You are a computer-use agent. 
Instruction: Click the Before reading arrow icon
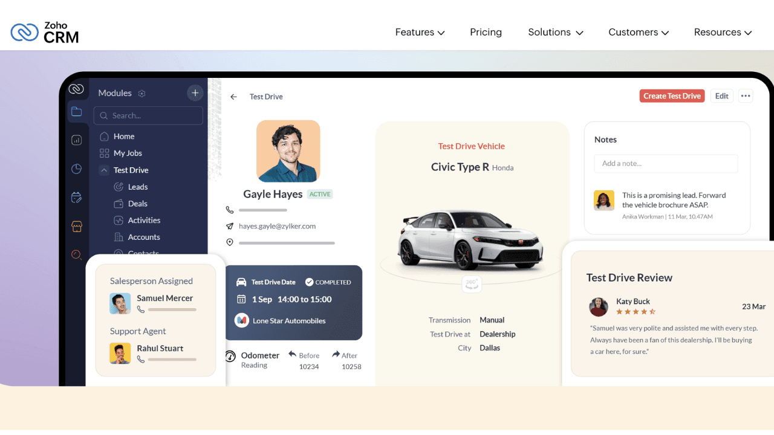pyautogui.click(x=292, y=355)
